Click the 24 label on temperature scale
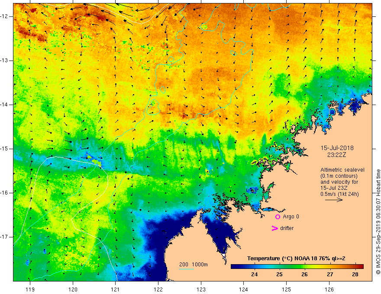The height and width of the screenshot is (294, 381). (254, 275)
